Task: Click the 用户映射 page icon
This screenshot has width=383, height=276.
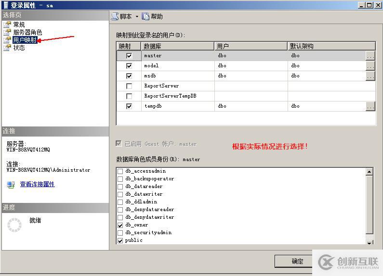Action: 7,40
